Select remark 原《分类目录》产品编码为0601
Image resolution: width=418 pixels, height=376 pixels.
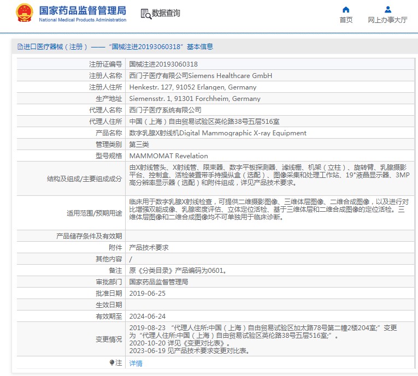(x=178, y=271)
